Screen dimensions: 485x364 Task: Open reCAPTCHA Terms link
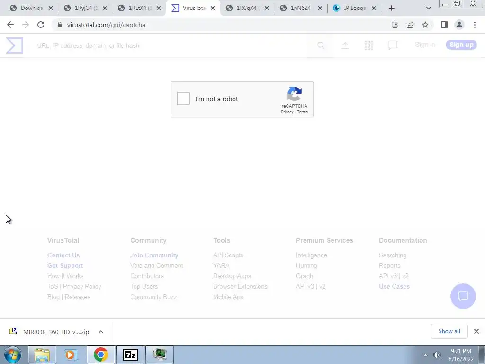[303, 112]
